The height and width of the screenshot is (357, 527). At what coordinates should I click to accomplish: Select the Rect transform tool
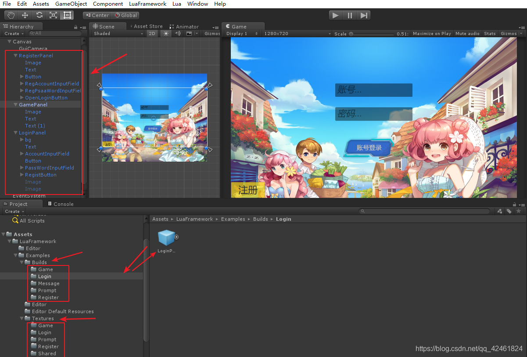[67, 15]
